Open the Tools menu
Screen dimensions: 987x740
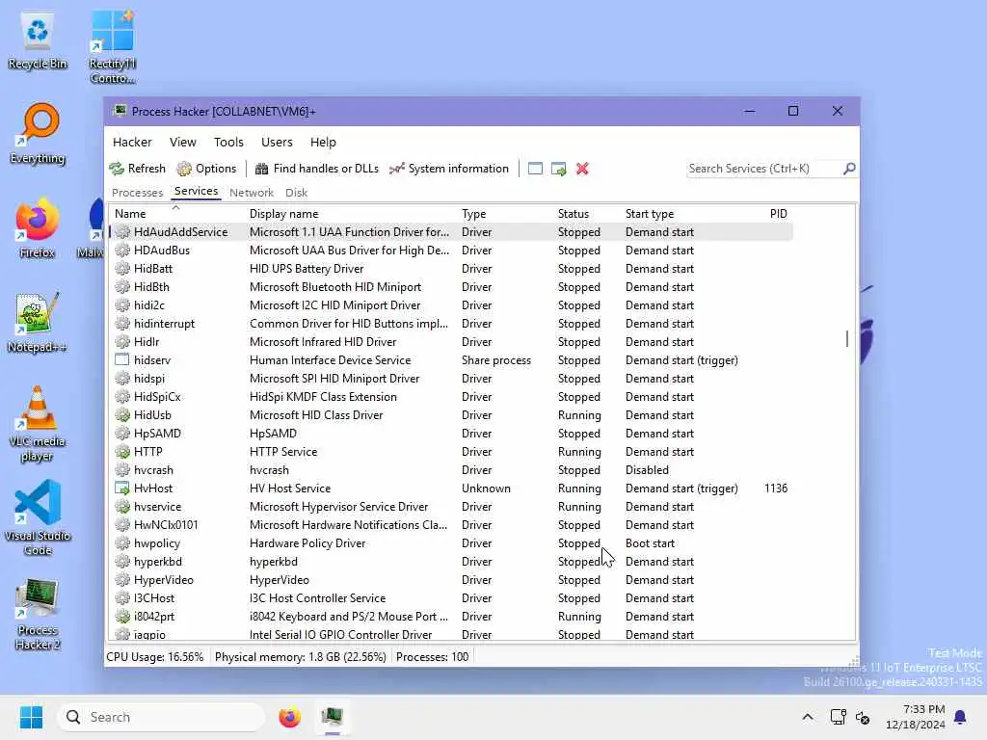228,143
